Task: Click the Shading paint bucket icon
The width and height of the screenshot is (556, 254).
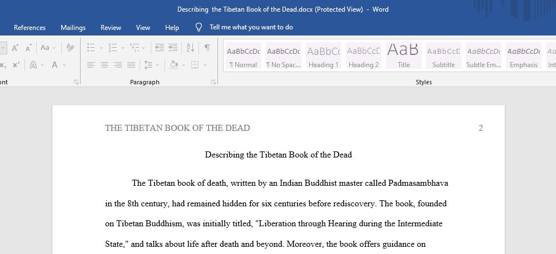Action: tap(173, 65)
